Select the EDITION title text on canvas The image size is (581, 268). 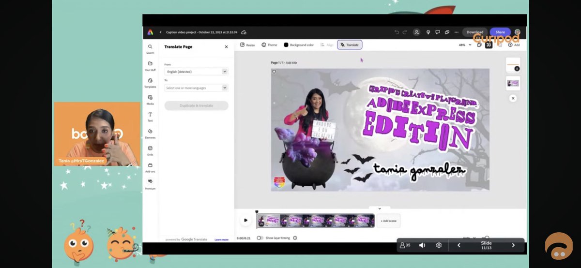(417, 132)
